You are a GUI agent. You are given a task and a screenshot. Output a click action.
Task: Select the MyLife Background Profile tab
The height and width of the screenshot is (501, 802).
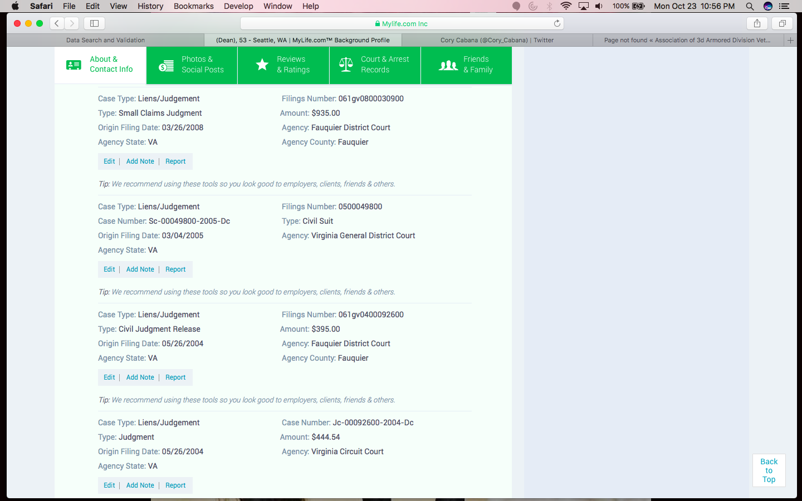(x=303, y=40)
